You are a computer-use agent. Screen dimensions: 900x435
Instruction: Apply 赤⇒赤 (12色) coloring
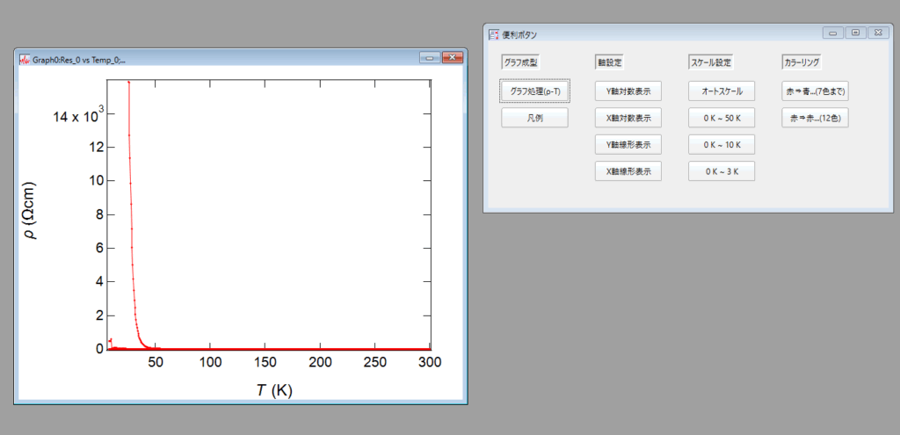tap(815, 118)
